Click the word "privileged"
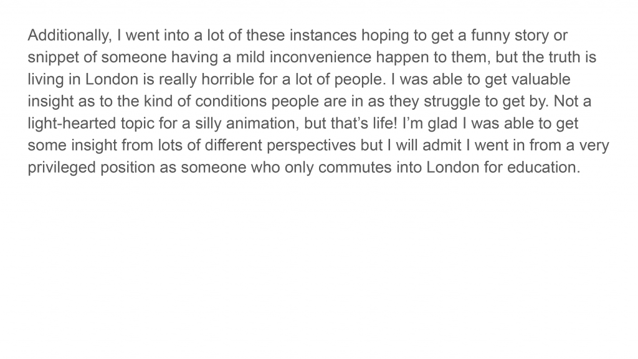Viewport: 638px width, 359px height. click(x=62, y=168)
